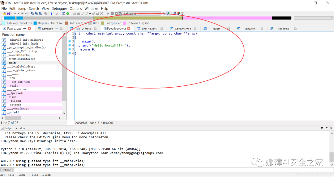This screenshot has height=177, width=334.
Task: Select the ___getmainargs function row
Action: click(x=32, y=108)
